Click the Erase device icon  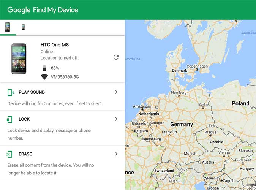(x=9, y=154)
